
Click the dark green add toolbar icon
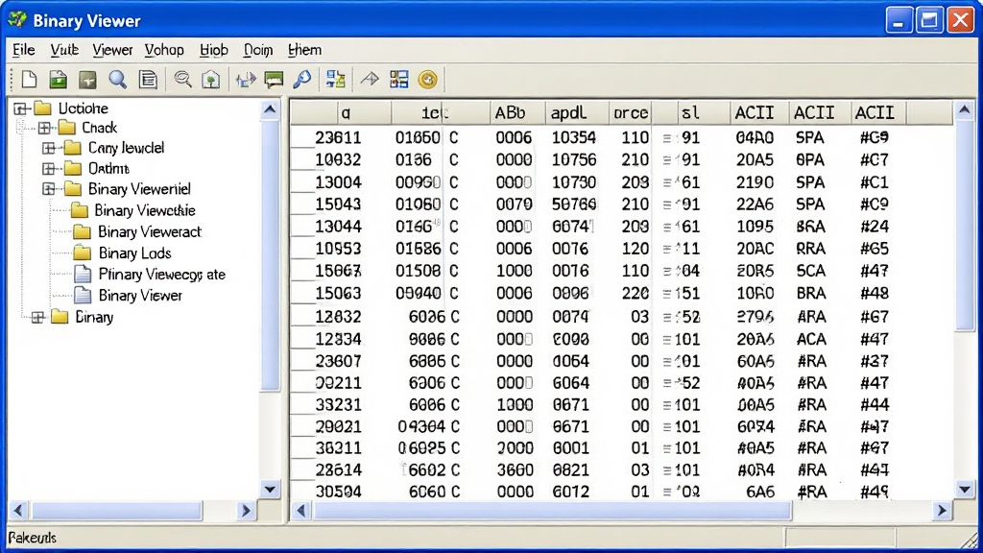coord(87,80)
